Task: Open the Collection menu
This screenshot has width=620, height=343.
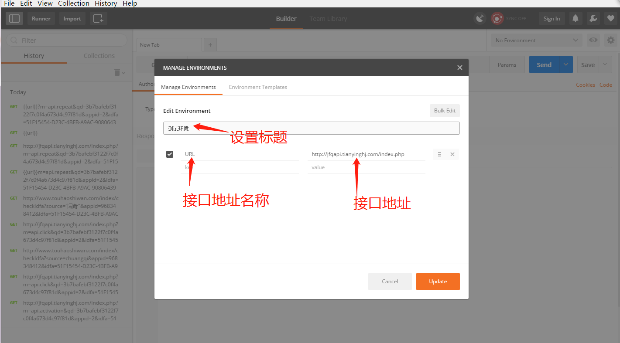Action: (74, 3)
